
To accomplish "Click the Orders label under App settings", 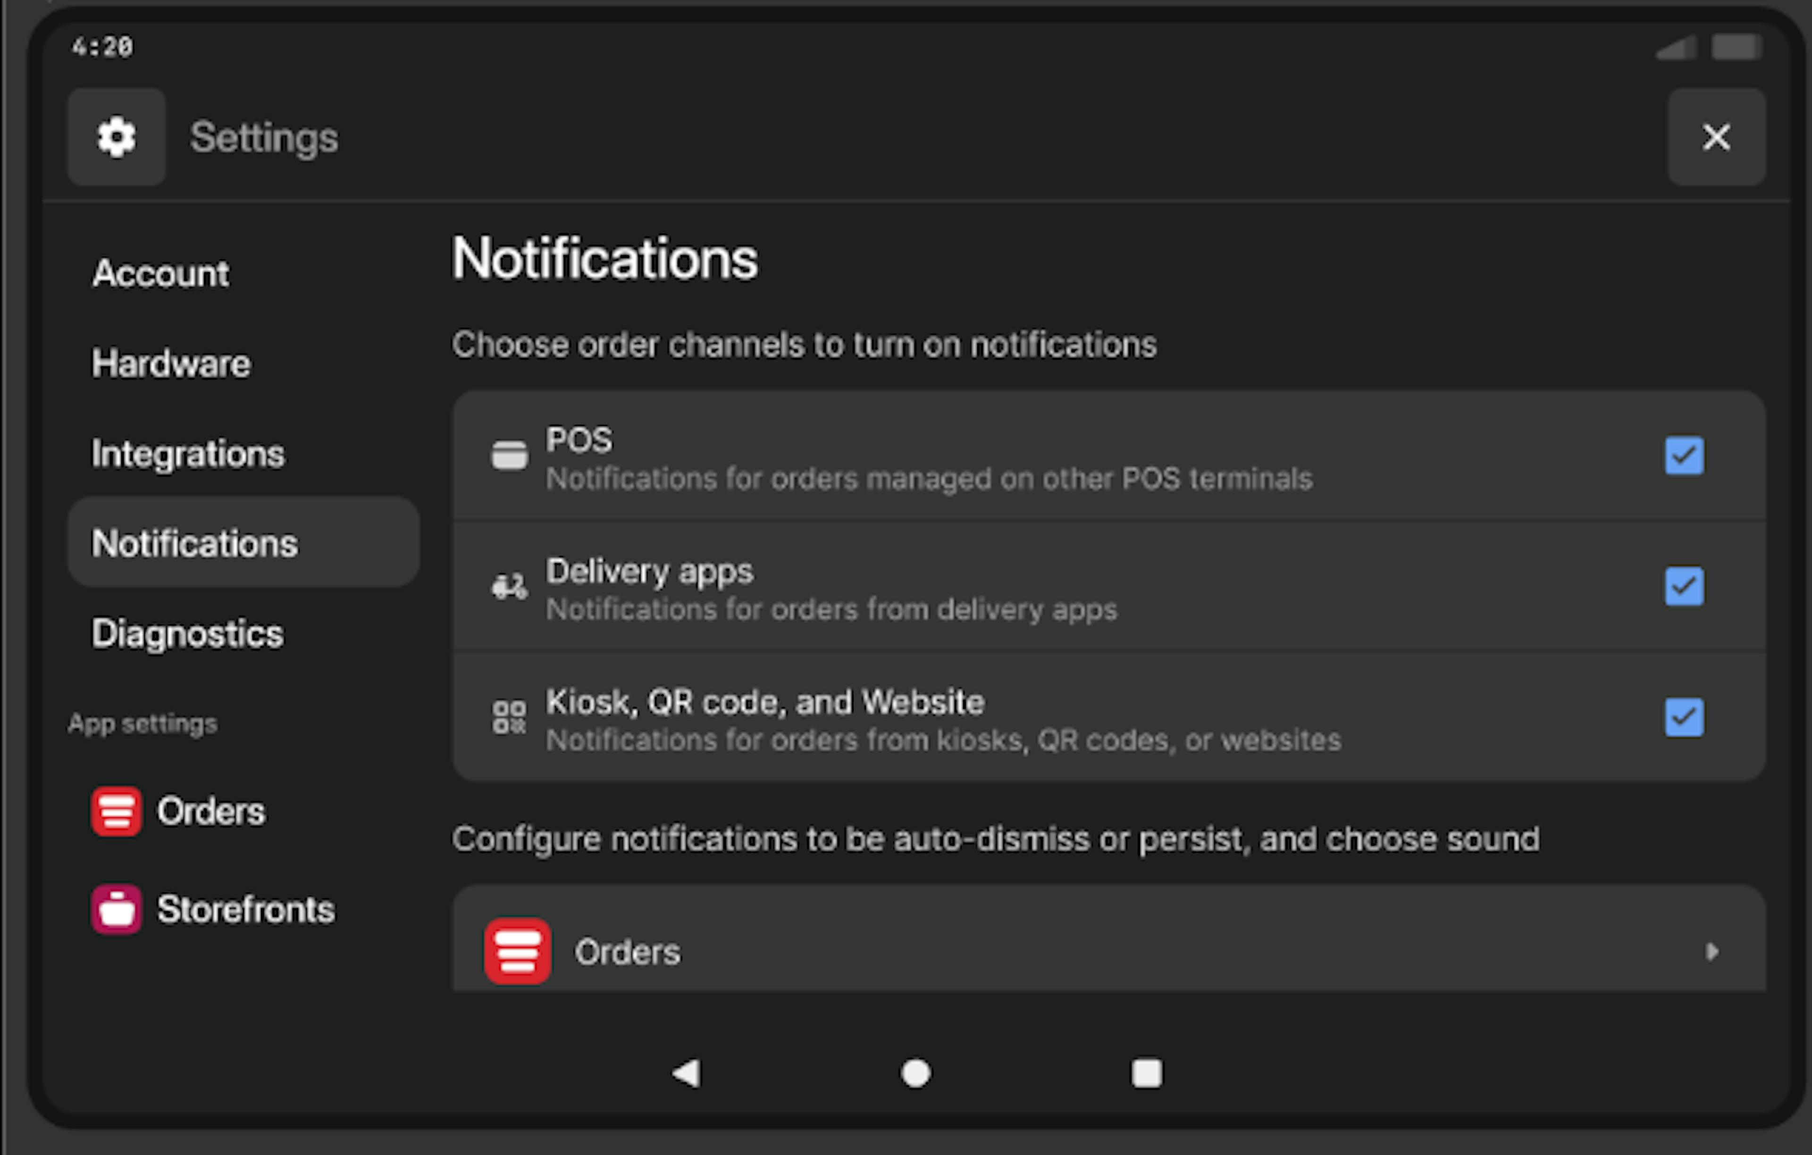I will (211, 811).
